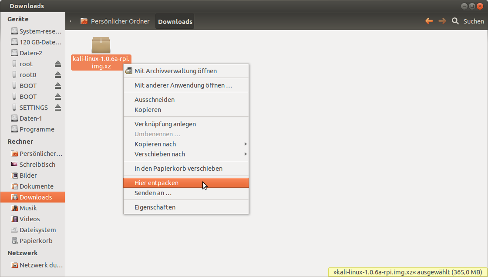Eject the BOOT volume below root0

pyautogui.click(x=58, y=86)
